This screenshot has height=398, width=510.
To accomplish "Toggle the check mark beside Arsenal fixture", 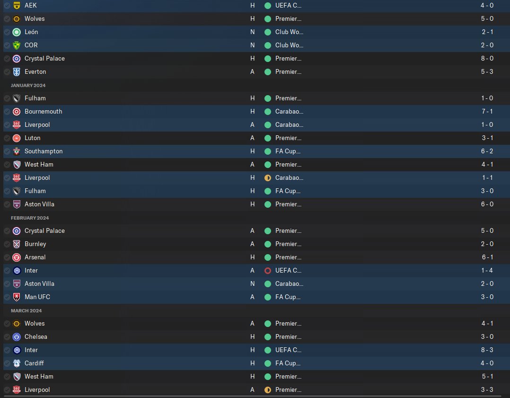I will click(x=7, y=257).
